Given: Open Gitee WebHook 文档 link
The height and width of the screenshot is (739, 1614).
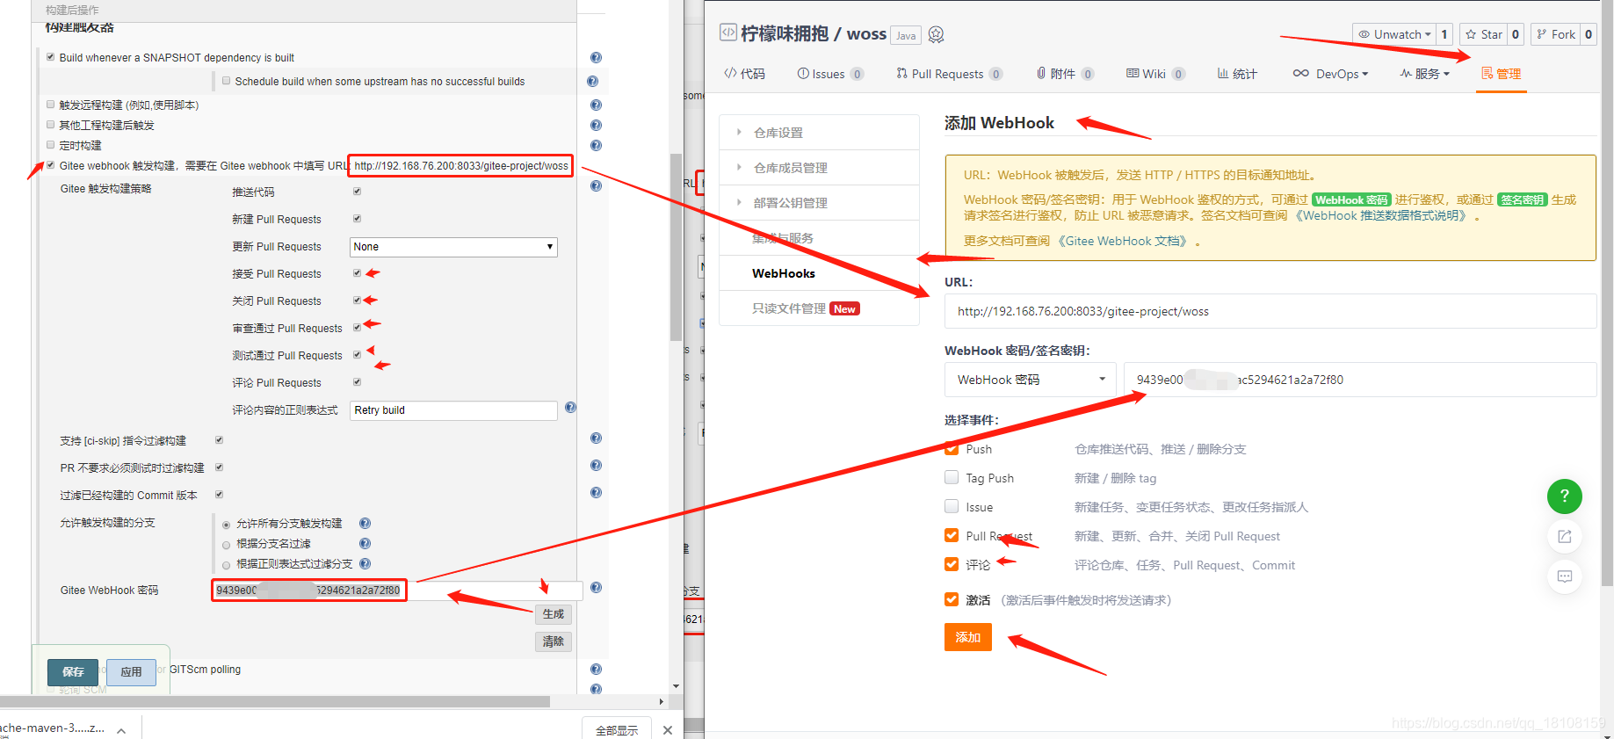Looking at the screenshot, I should click(x=1125, y=241).
